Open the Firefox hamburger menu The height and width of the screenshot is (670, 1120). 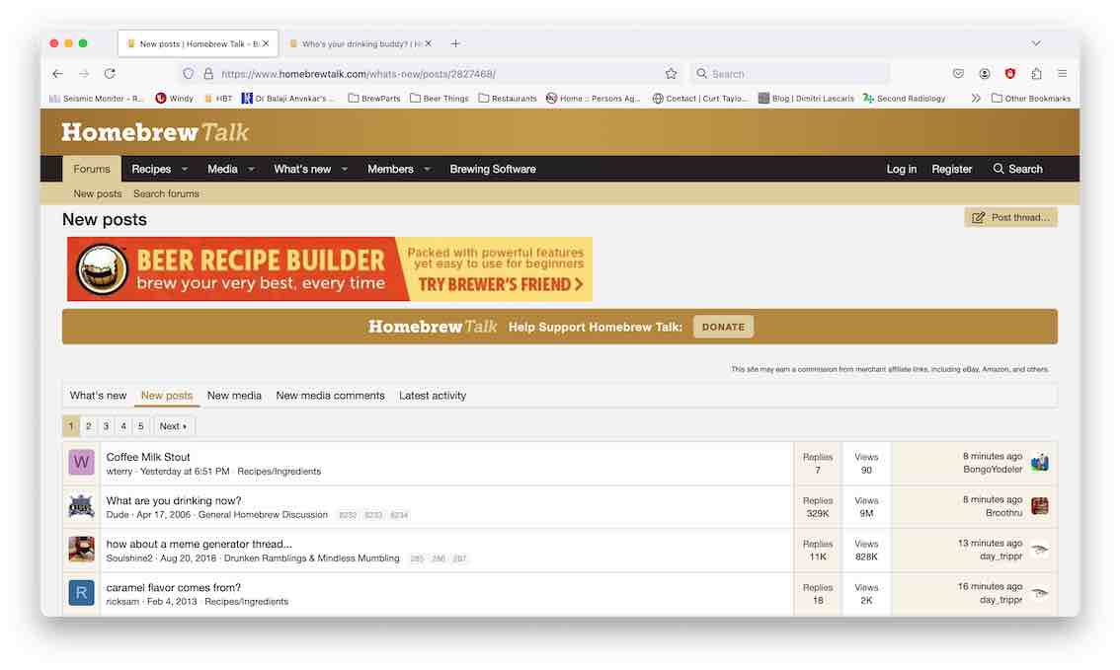click(1062, 73)
